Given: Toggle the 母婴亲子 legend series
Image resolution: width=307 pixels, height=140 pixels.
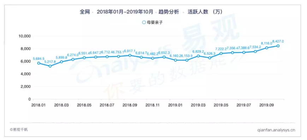Looking at the screenshot, I should 152,22.
